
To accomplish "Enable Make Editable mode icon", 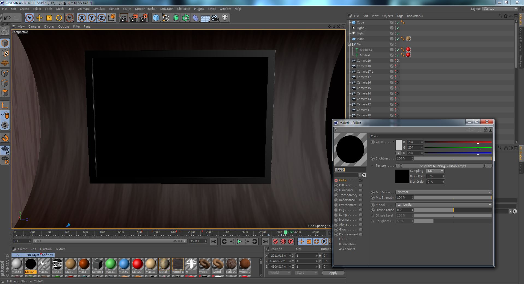I will coord(5,30).
